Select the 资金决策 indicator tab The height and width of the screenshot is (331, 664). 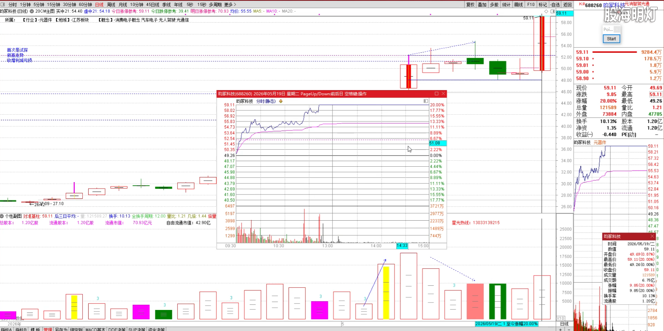click(x=157, y=329)
